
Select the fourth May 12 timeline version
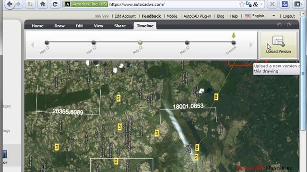tap(187, 43)
